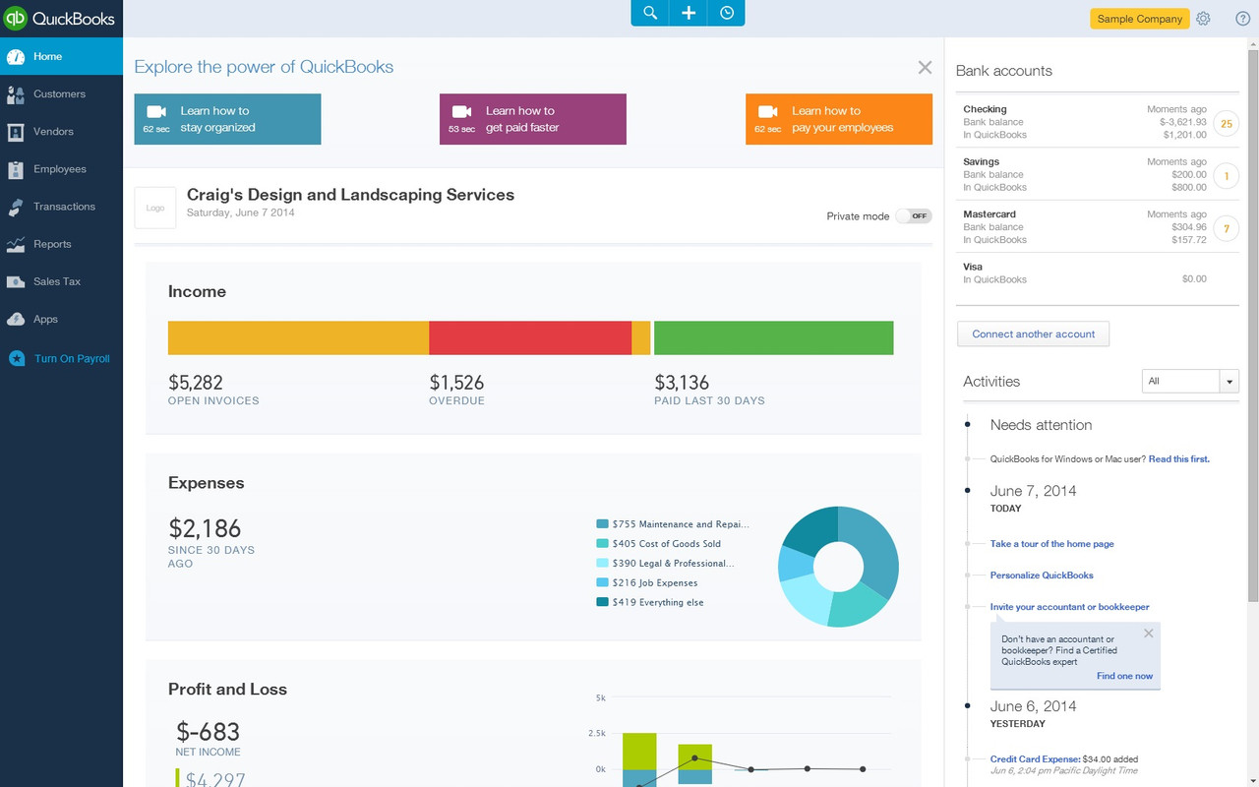
Task: Play the stay organized video icon
Action: point(156,112)
